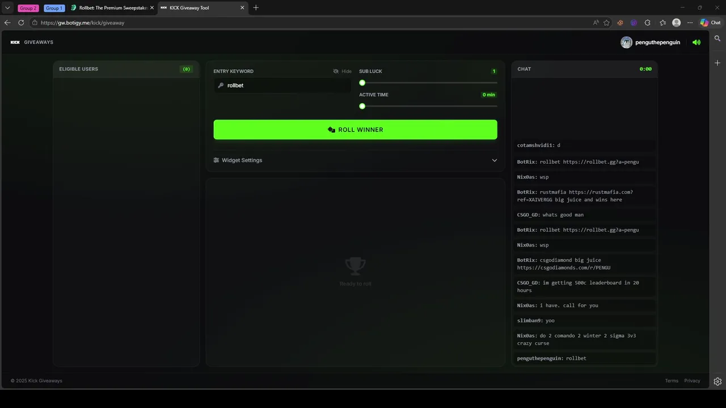Close the Rollbet tab

click(x=152, y=8)
